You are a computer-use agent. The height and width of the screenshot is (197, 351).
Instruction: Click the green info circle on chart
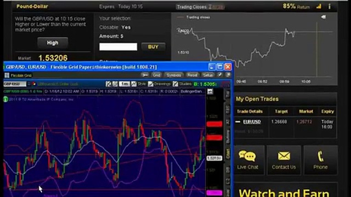point(5,99)
